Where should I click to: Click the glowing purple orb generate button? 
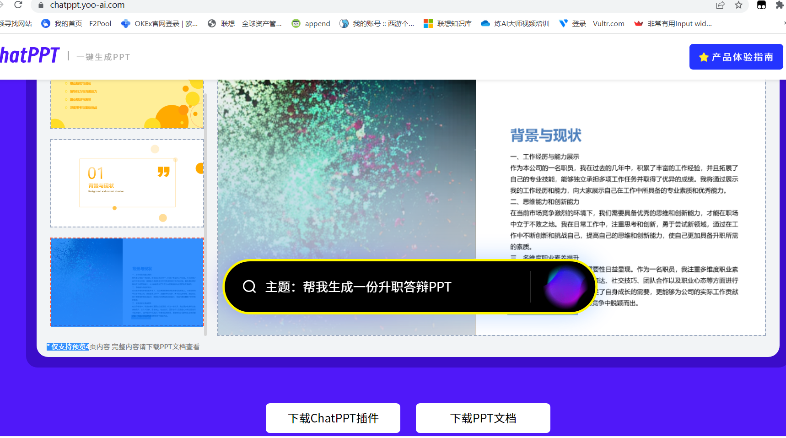tap(565, 287)
